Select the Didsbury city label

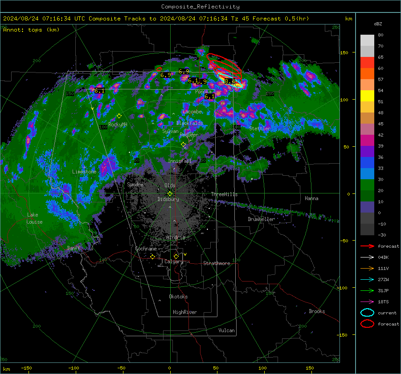click(x=168, y=199)
